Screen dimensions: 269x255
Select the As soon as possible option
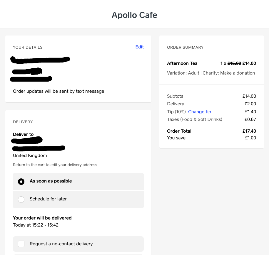click(21, 182)
